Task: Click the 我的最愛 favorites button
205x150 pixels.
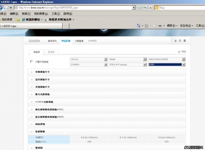Action: (6, 20)
